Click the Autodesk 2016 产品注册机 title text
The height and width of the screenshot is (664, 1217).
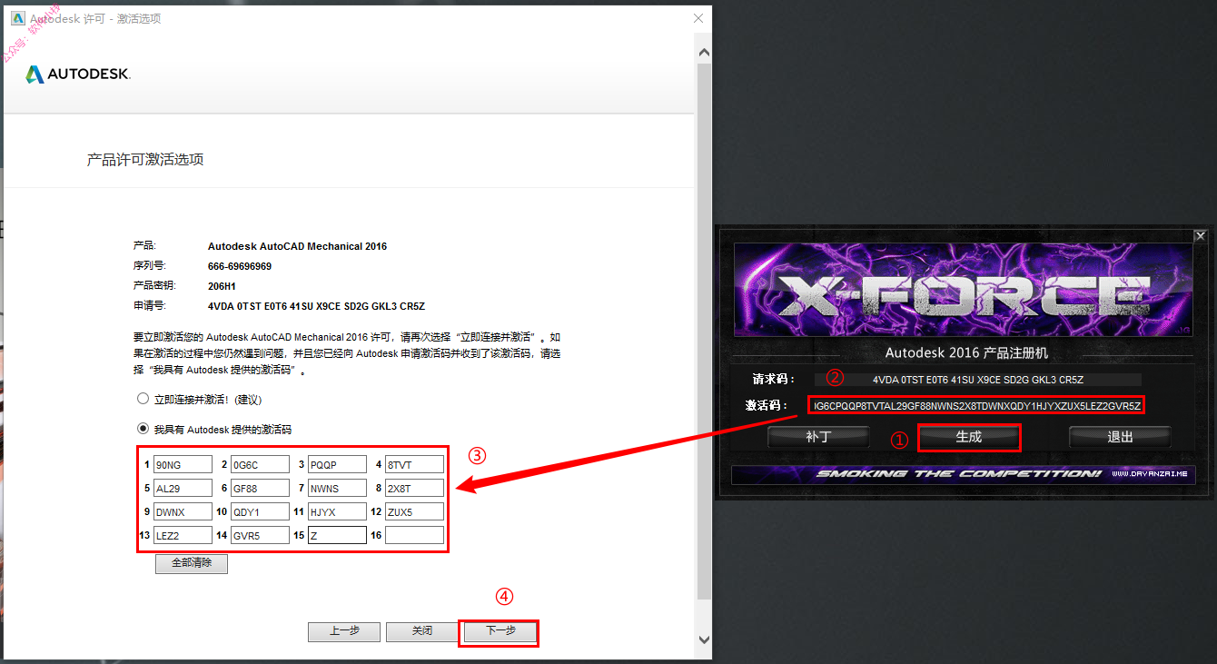coord(967,352)
